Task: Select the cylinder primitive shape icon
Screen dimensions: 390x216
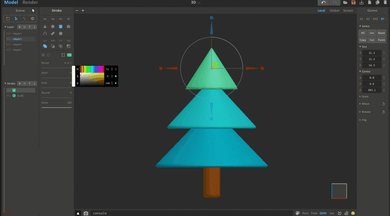Action: (x=60, y=27)
